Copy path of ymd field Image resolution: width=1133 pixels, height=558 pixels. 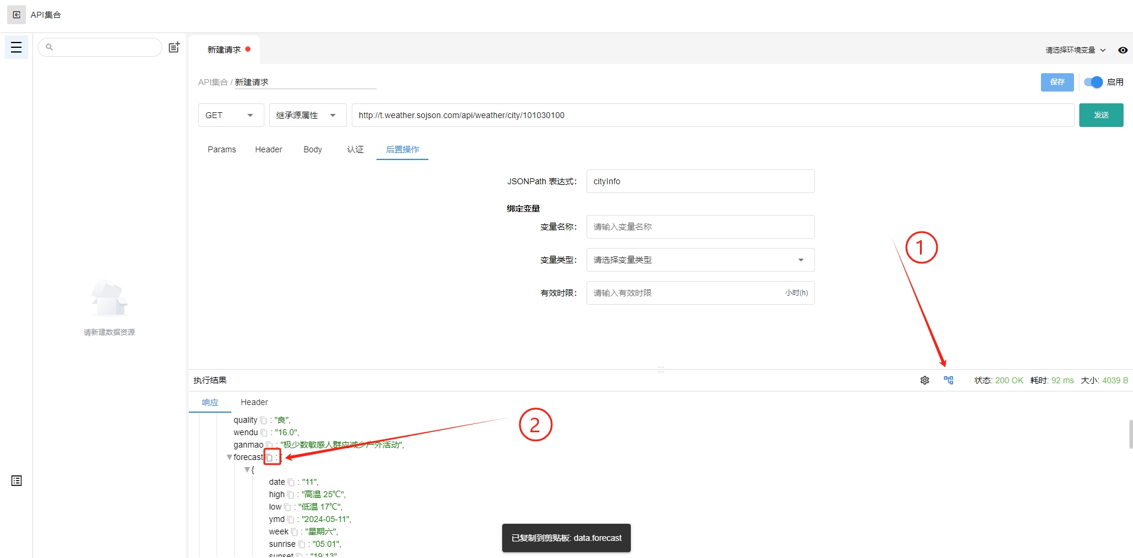(x=290, y=520)
